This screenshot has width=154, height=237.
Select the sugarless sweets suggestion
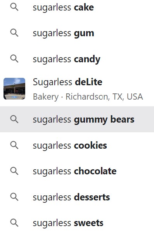tap(77, 223)
